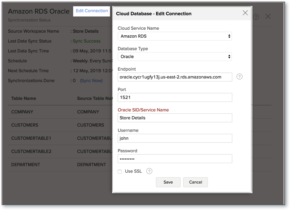Select CUSTOMERTABLE1 in Table Name column
This screenshot has height=210, width=290.
tap(31, 138)
